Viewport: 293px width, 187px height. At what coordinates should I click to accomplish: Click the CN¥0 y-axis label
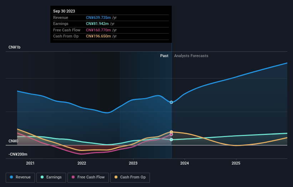[13, 141]
